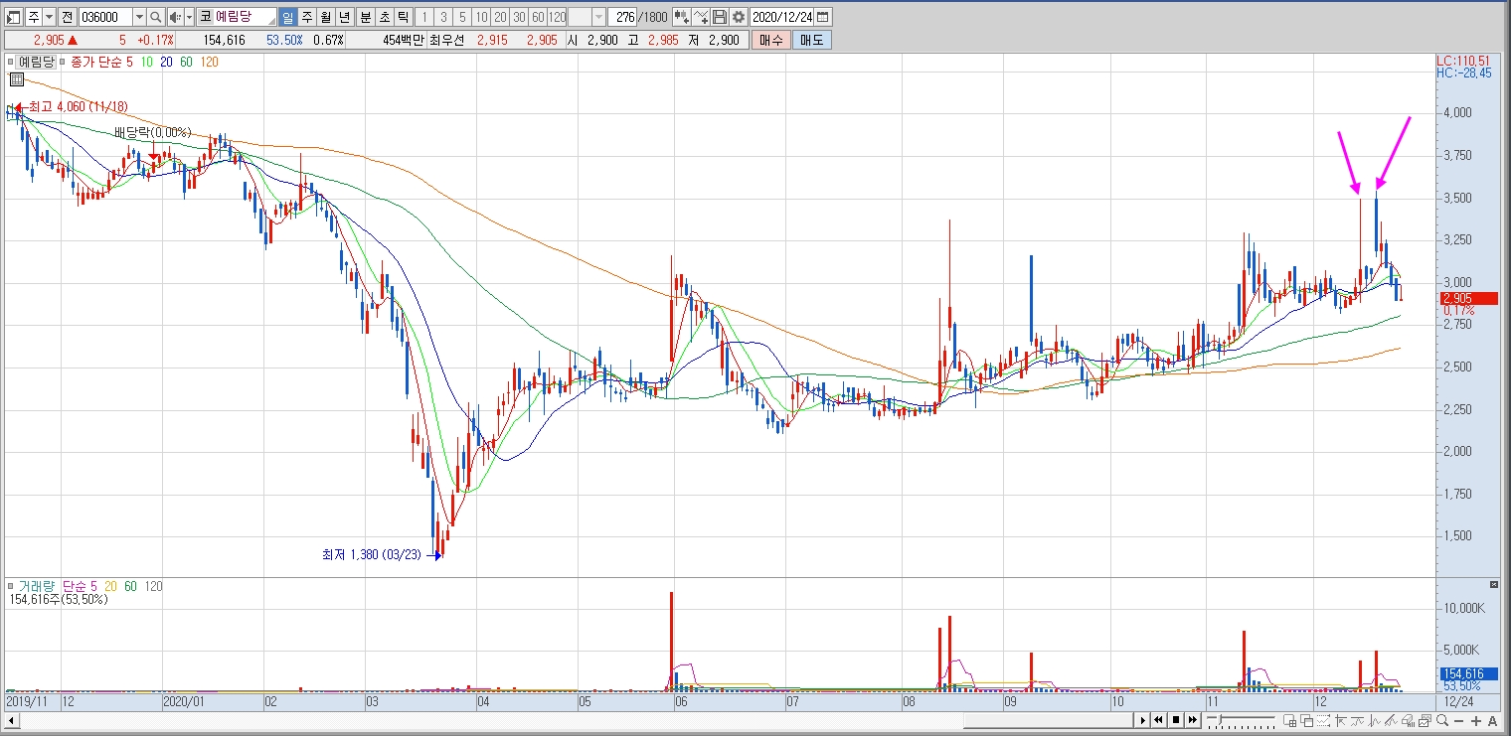This screenshot has width=1511, height=736.
Task: Select interval button 10
Action: (x=481, y=17)
